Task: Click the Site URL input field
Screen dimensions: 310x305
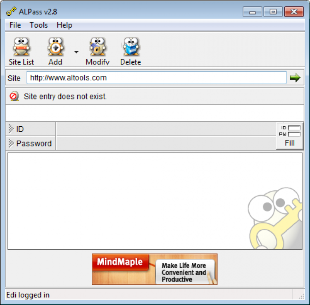Action: pos(156,78)
